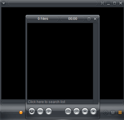The height and width of the screenshot is (120, 124).
Task: Toggle the orange playlist editor button
Action: coord(120,112)
